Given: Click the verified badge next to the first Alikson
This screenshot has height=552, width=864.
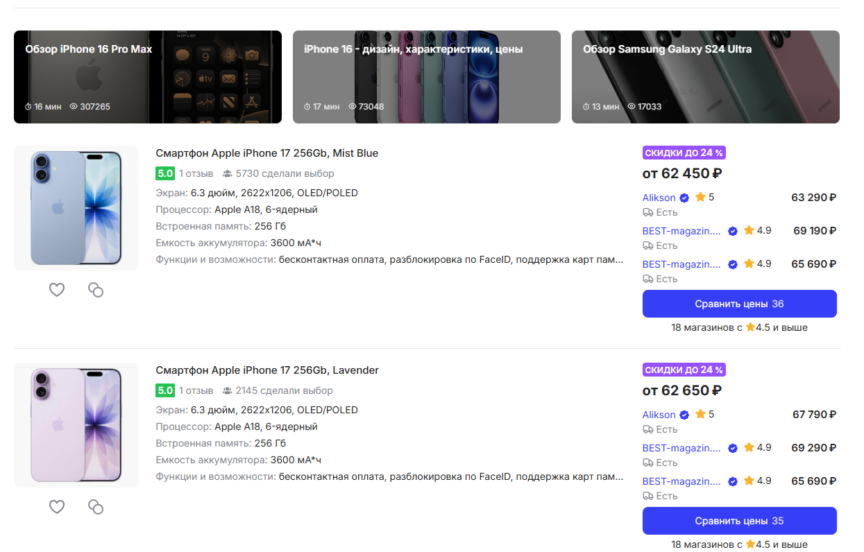Looking at the screenshot, I should pyautogui.click(x=684, y=198).
